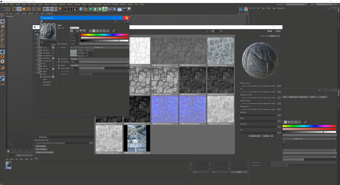Image resolution: width=340 pixels, height=185 pixels.
Task: Open the Render Settings clapperboard-gear icon
Action: click(75, 9)
